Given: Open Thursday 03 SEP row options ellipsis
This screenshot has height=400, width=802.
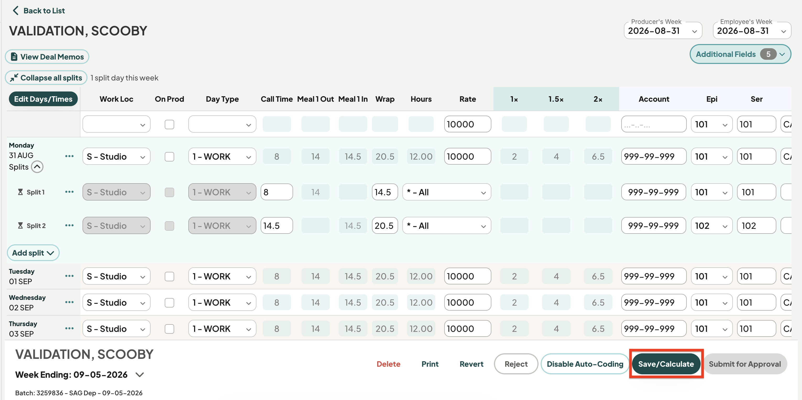Looking at the screenshot, I should point(69,328).
